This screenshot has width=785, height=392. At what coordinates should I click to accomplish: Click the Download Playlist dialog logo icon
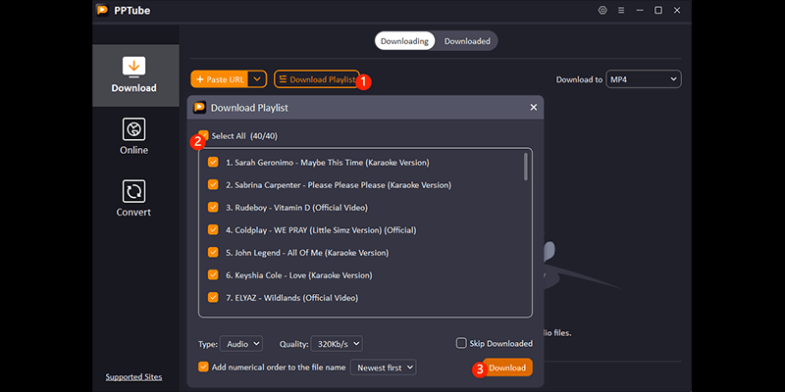point(200,108)
